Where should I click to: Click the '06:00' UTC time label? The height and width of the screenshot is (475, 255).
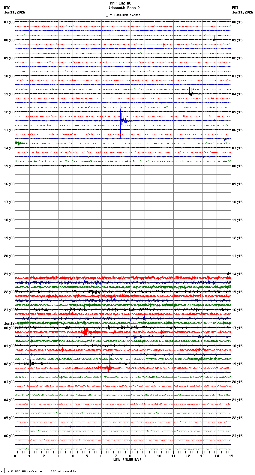[9, 436]
